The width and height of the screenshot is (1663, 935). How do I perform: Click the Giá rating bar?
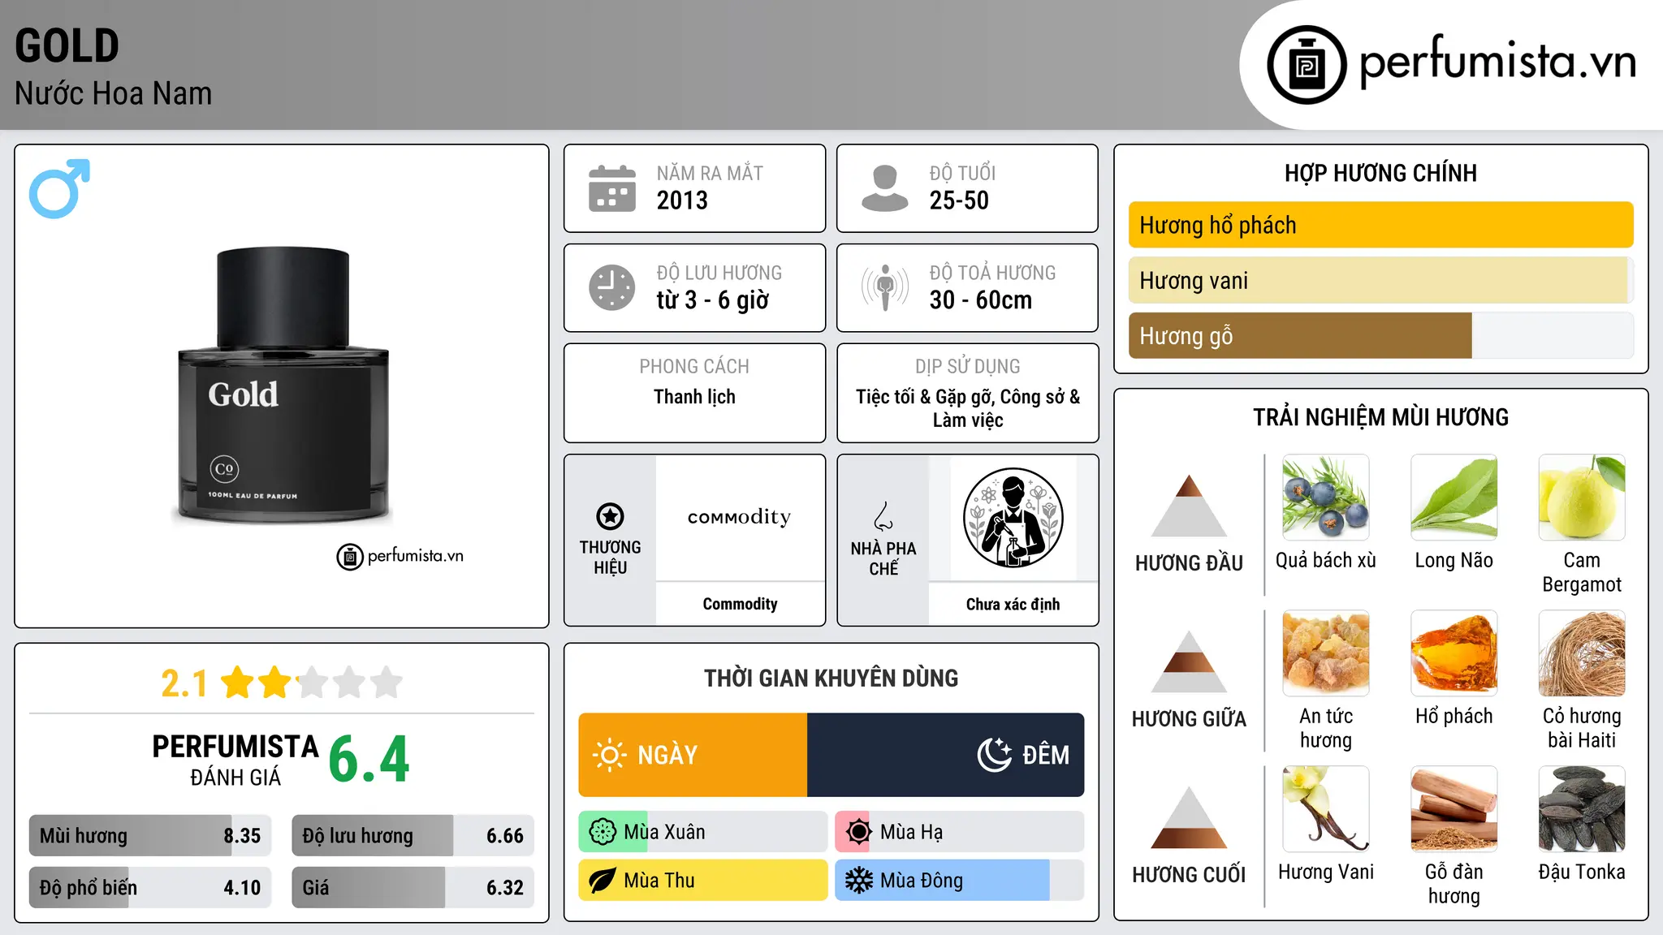coord(413,887)
